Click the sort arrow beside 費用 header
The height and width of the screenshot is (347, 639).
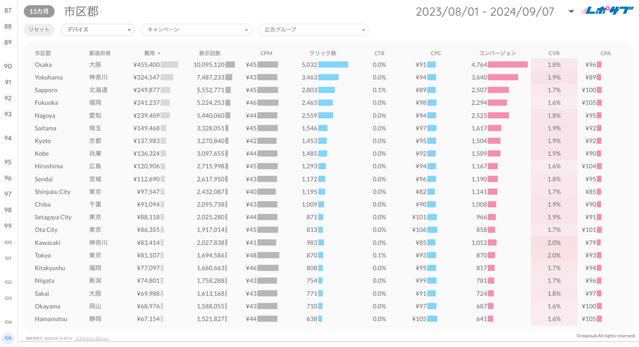point(159,54)
